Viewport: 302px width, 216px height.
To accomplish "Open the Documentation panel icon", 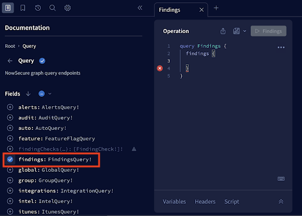I will [8, 8].
